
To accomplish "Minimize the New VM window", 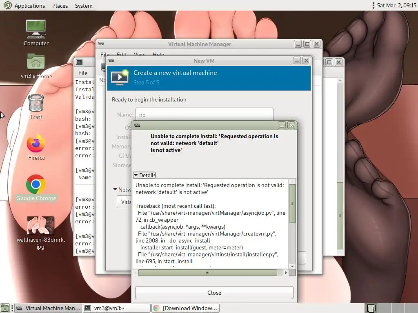I will [297, 61].
